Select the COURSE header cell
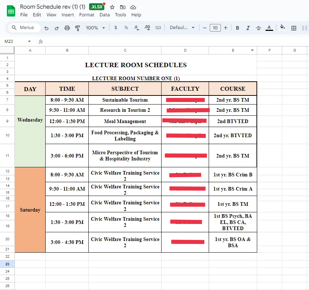Viewport: 309px width, 290px height. click(233, 89)
